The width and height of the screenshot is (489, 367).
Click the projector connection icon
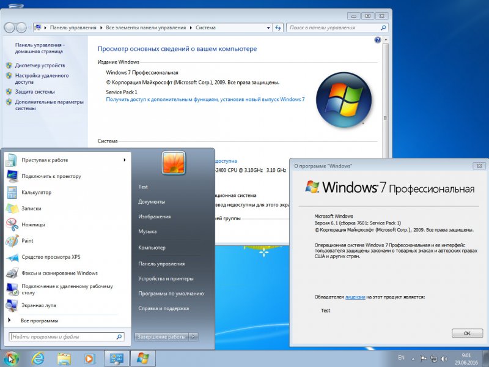tap(12, 176)
